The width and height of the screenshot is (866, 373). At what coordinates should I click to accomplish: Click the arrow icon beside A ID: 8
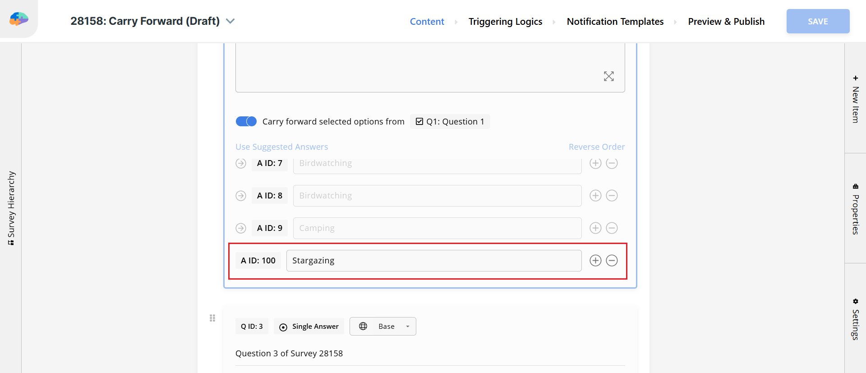pos(241,196)
